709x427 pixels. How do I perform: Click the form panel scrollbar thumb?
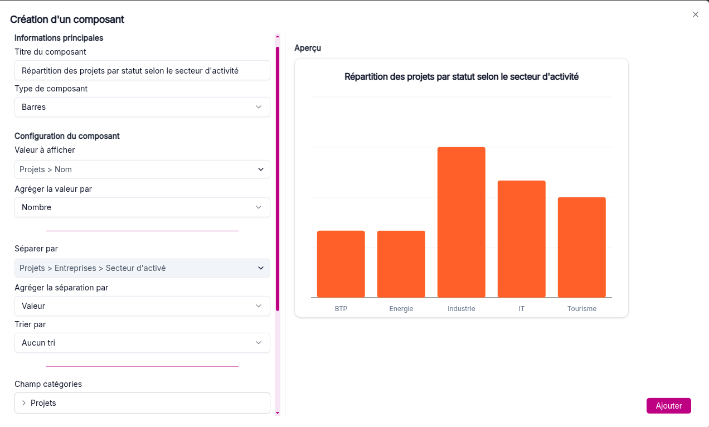(x=278, y=178)
